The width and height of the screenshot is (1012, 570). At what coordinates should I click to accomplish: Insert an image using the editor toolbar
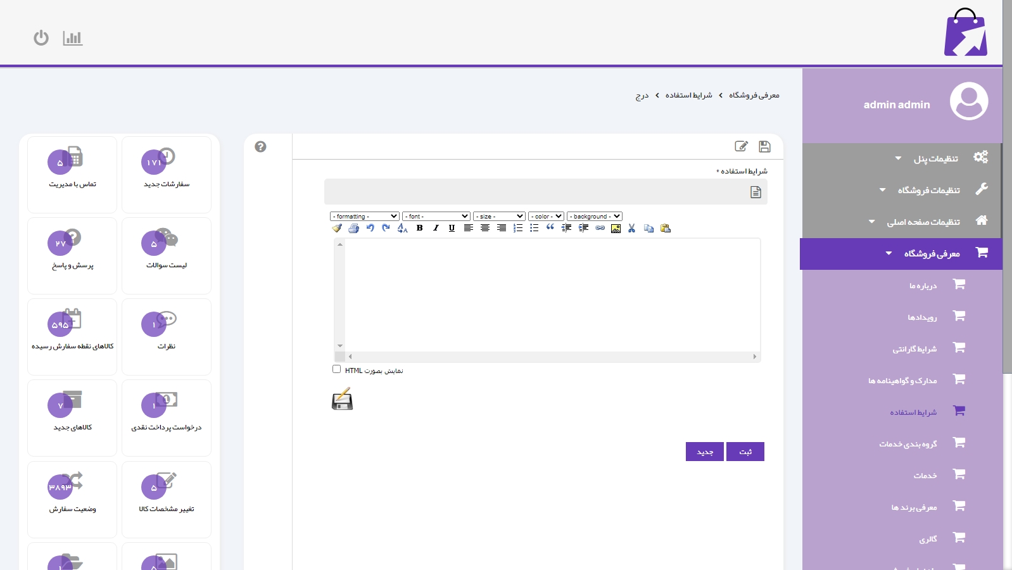pyautogui.click(x=616, y=228)
